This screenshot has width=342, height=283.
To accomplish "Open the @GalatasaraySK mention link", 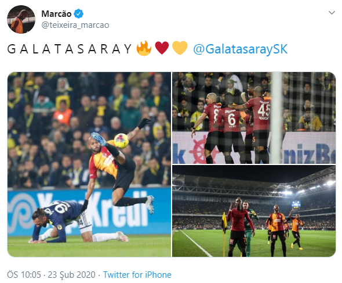I will (x=241, y=49).
